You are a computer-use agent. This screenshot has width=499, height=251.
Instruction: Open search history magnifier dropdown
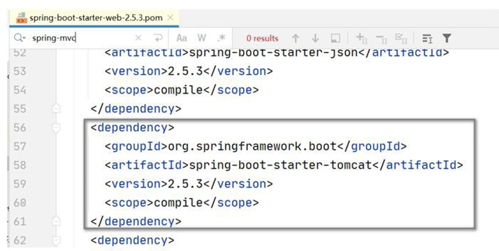tap(20, 39)
